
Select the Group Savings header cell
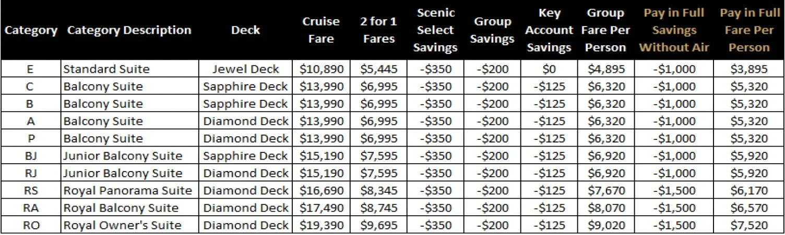pyautogui.click(x=492, y=30)
